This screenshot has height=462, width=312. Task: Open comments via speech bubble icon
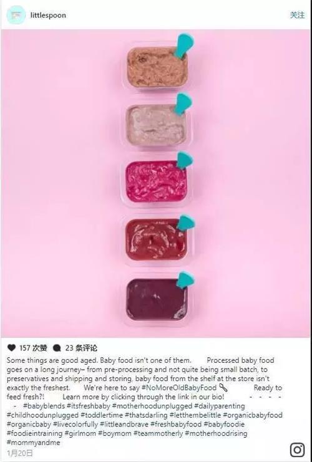pos(57,348)
